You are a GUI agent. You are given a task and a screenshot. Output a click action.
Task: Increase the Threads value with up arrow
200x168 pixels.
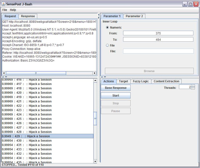point(193,86)
